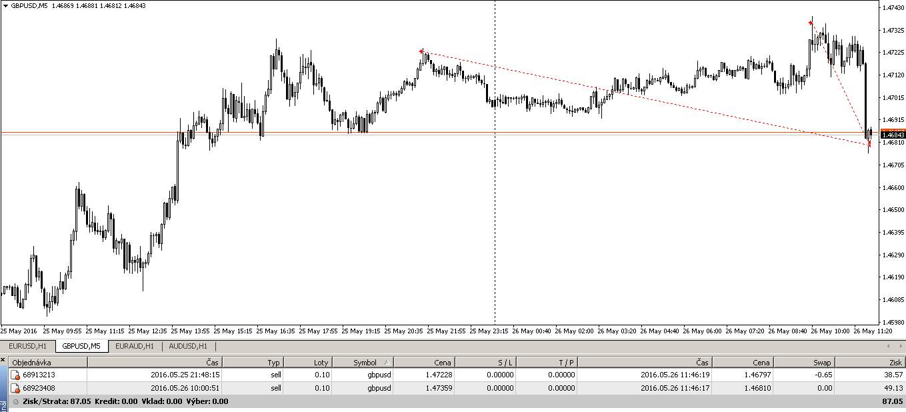
Task: Click the current price label 1.46843
Action: 892,134
